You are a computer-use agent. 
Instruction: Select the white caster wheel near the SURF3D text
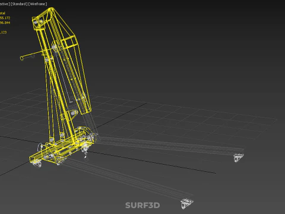[x=186, y=203]
